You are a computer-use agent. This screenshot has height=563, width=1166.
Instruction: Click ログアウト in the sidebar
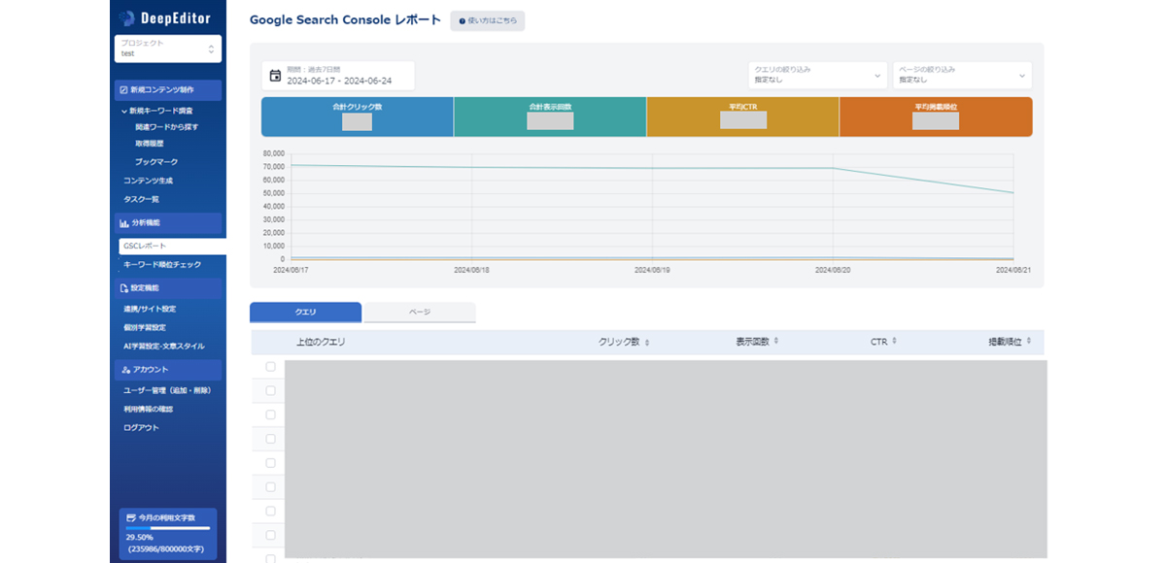point(141,427)
